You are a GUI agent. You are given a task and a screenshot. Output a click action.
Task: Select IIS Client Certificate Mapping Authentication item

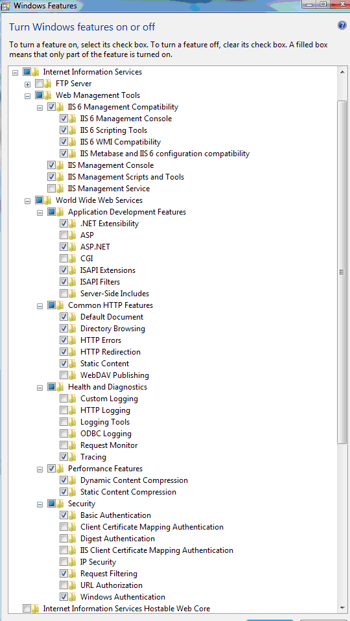pyautogui.click(x=157, y=550)
